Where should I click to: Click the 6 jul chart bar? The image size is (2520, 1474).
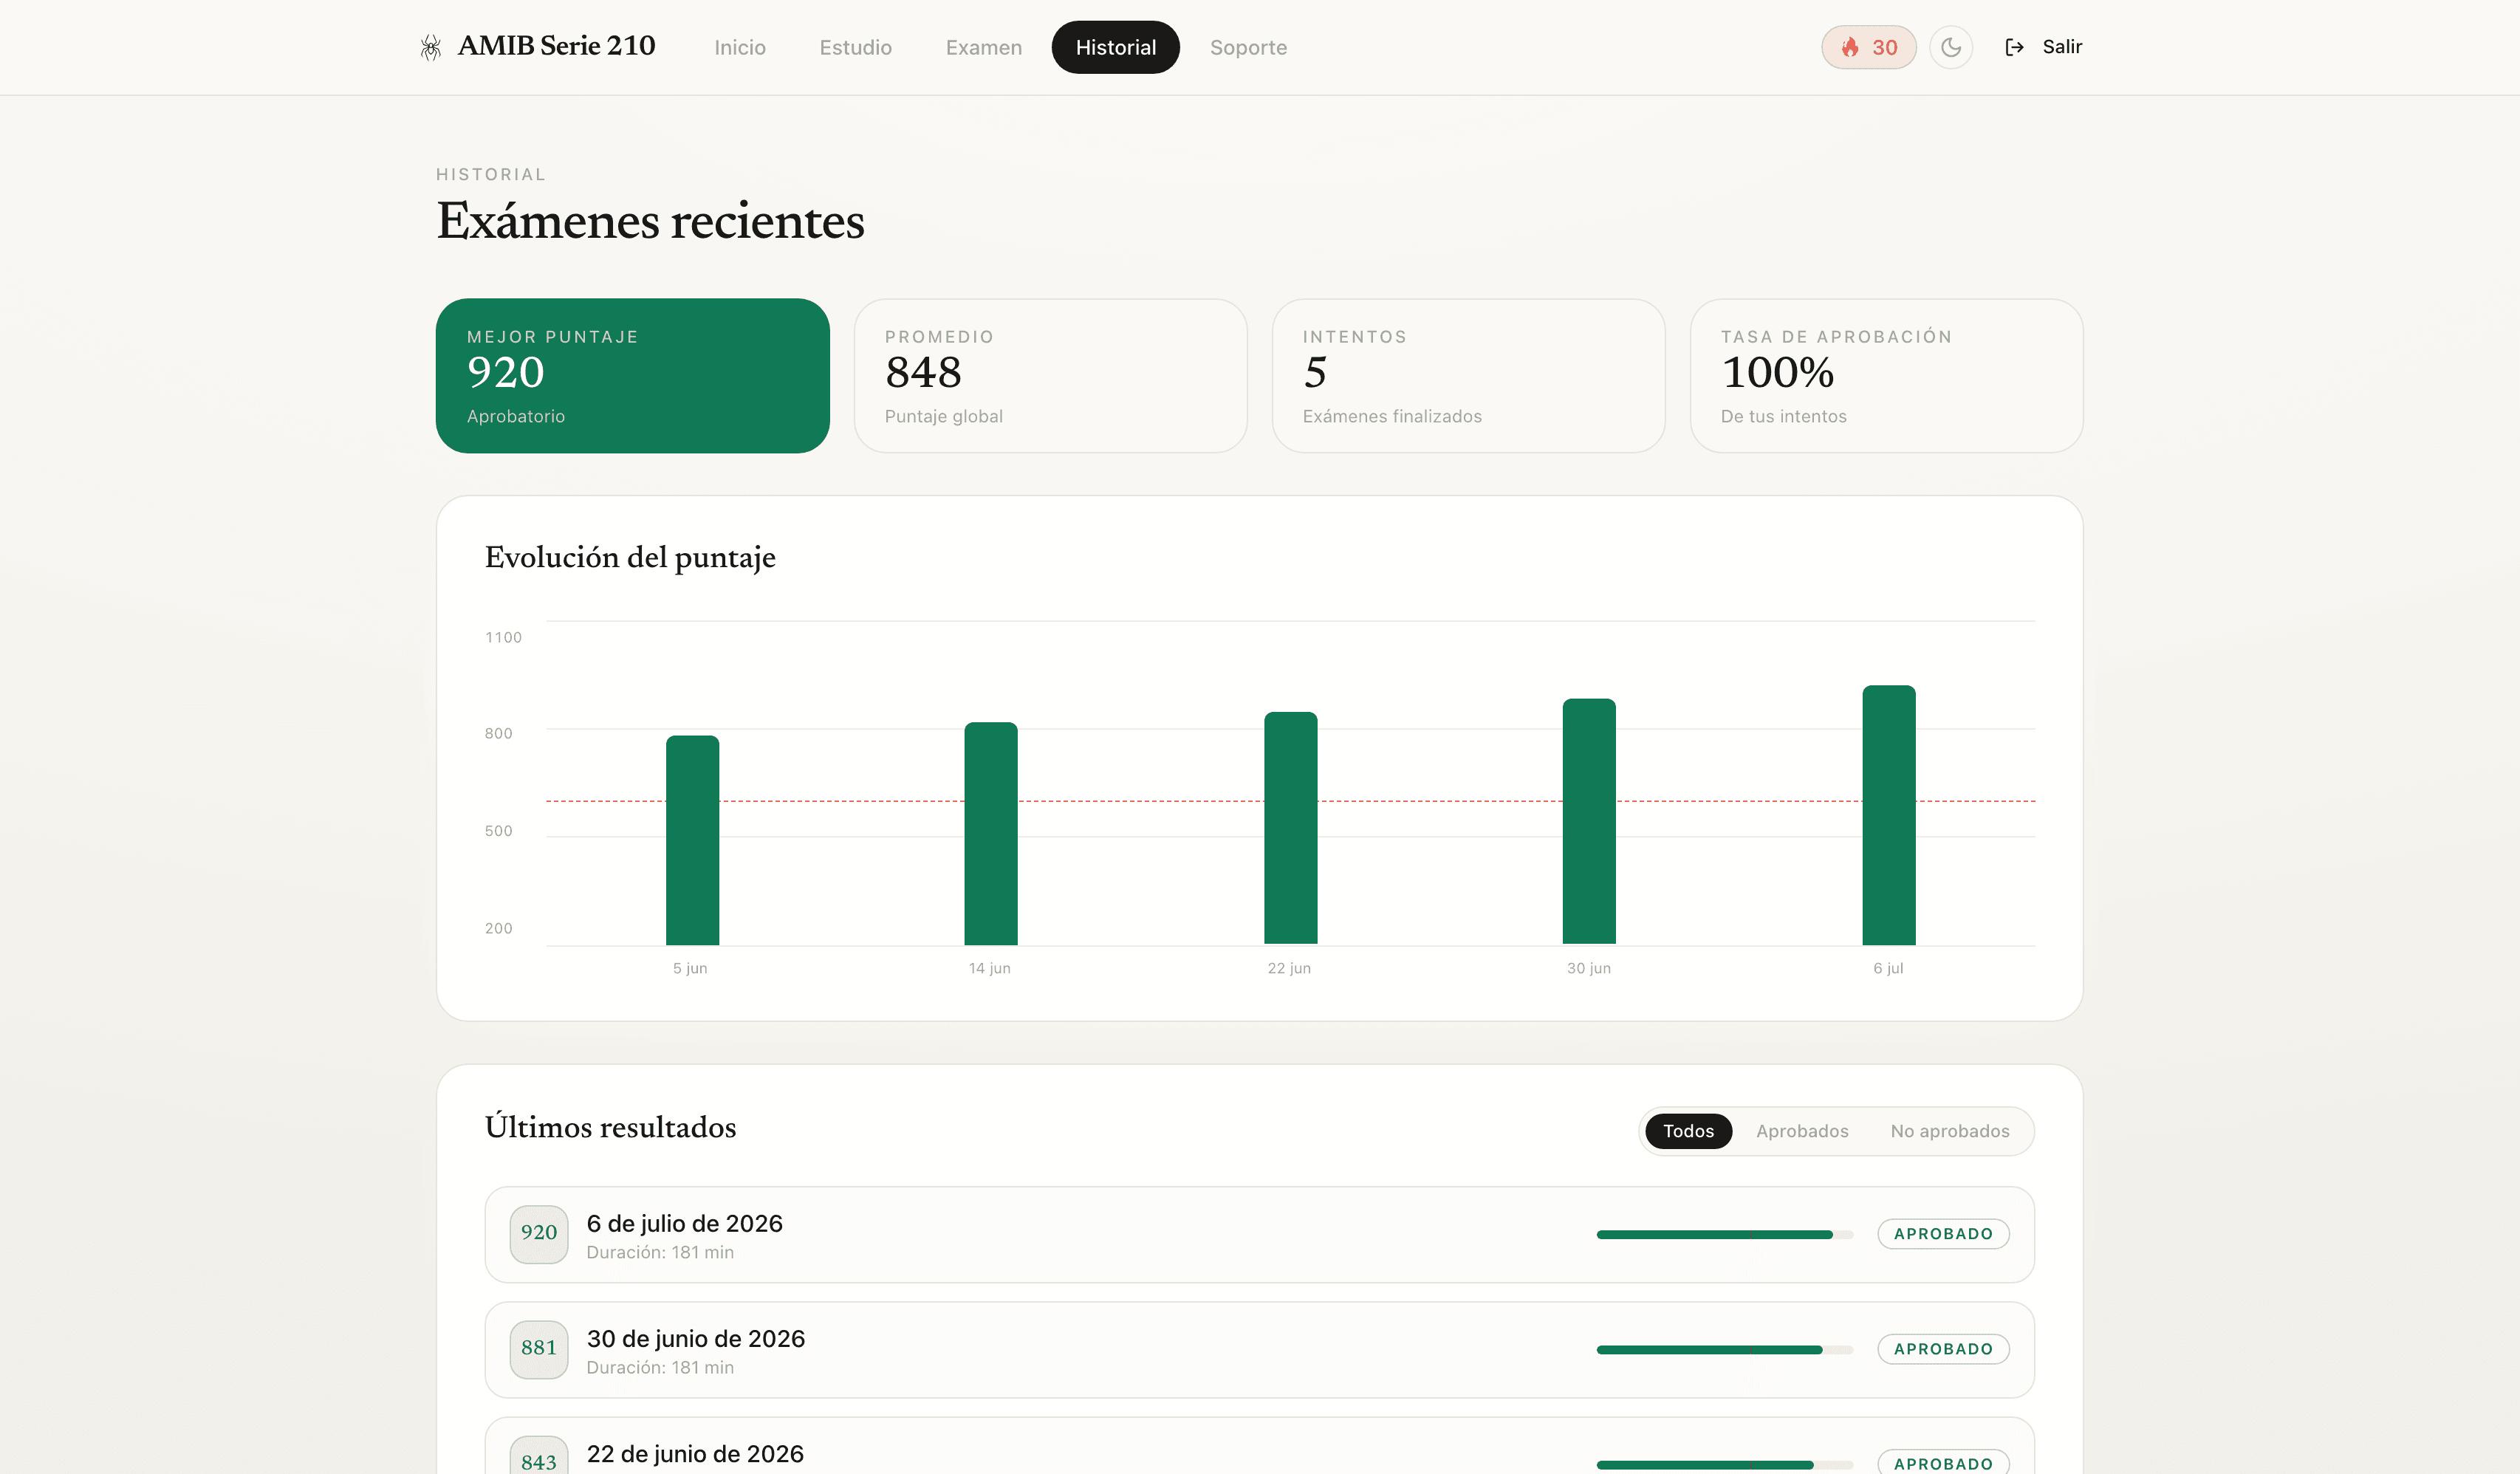click(x=1888, y=814)
